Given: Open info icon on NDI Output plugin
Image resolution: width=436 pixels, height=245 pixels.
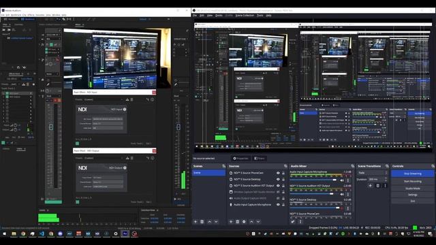Looking at the screenshot, I should pyautogui.click(x=125, y=168).
